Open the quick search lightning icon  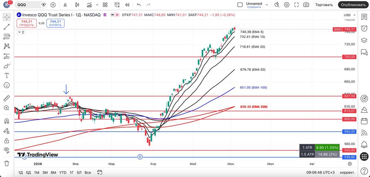[x=277, y=5]
